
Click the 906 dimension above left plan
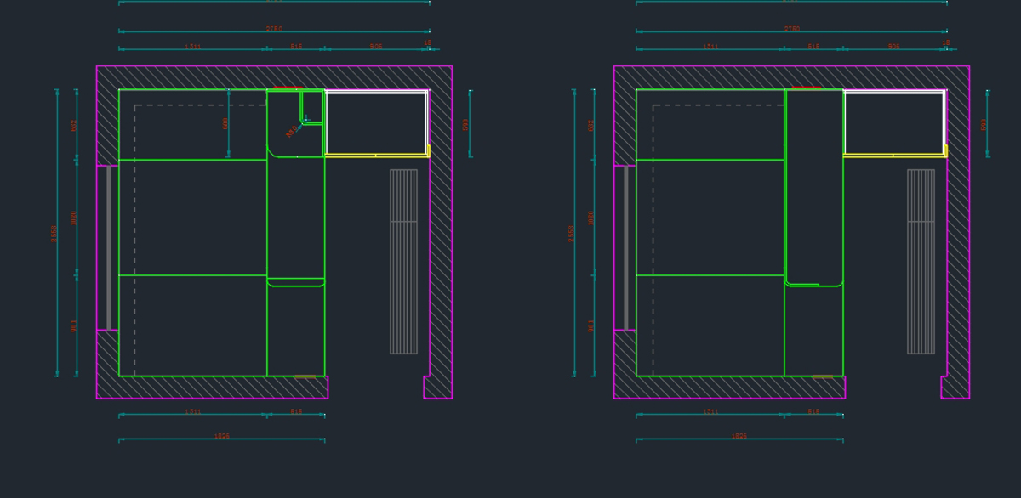coord(376,47)
